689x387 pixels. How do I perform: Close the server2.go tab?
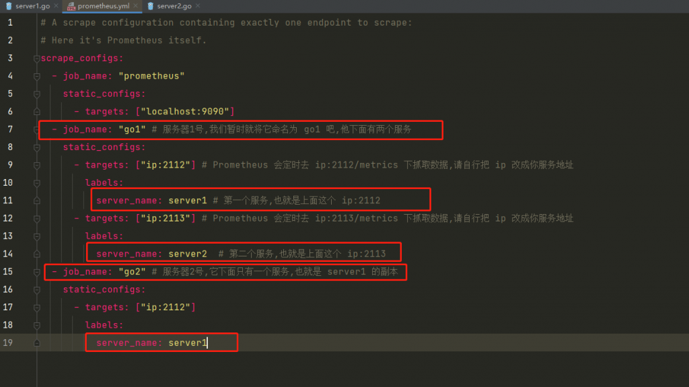click(x=198, y=5)
